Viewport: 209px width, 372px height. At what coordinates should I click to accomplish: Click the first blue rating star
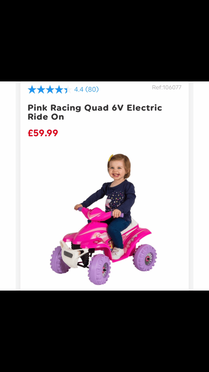tap(32, 90)
